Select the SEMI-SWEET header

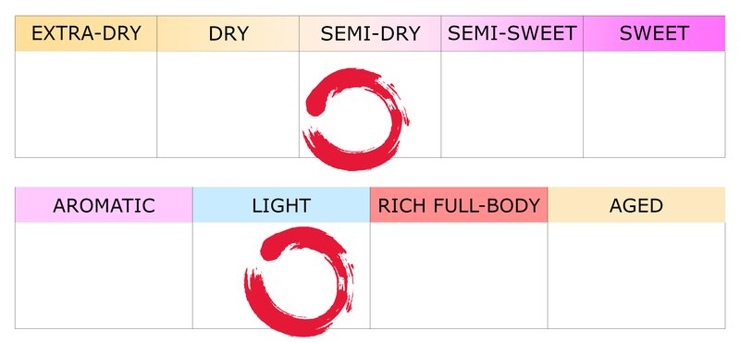pos(512,33)
